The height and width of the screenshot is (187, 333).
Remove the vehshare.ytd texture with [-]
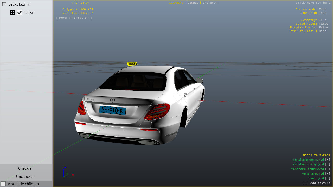(x=328, y=174)
